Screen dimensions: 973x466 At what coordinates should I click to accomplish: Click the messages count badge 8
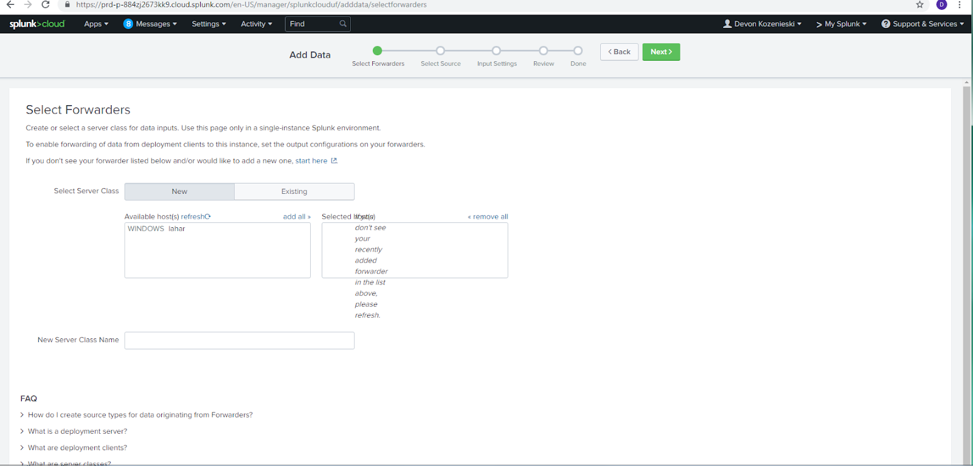[128, 24]
